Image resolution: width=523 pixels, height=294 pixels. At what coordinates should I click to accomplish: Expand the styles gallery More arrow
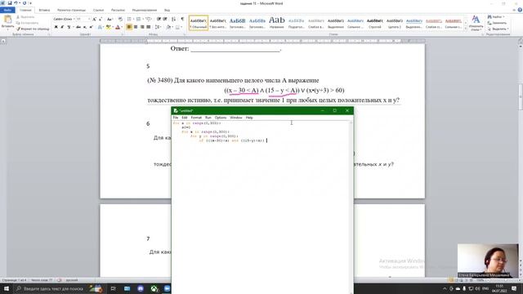466,29
